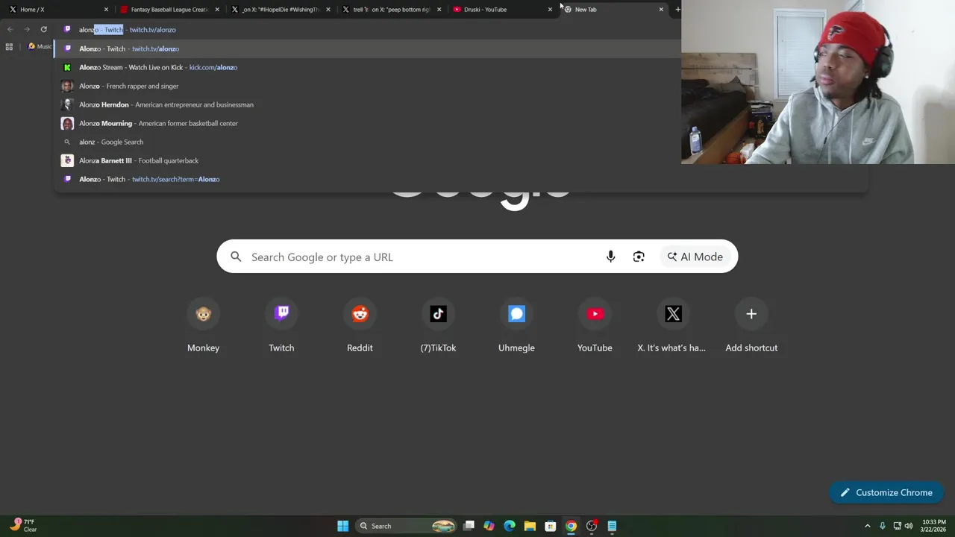Select the Alonzo - Twitch twitch.tv/alonzo suggestion

tap(367, 48)
